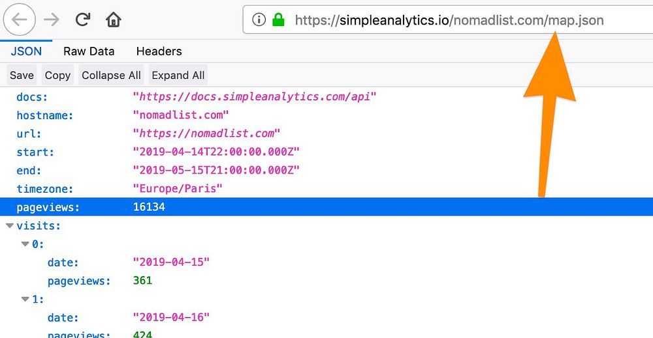653x338 pixels.
Task: Open the Headers tab
Action: tap(159, 51)
